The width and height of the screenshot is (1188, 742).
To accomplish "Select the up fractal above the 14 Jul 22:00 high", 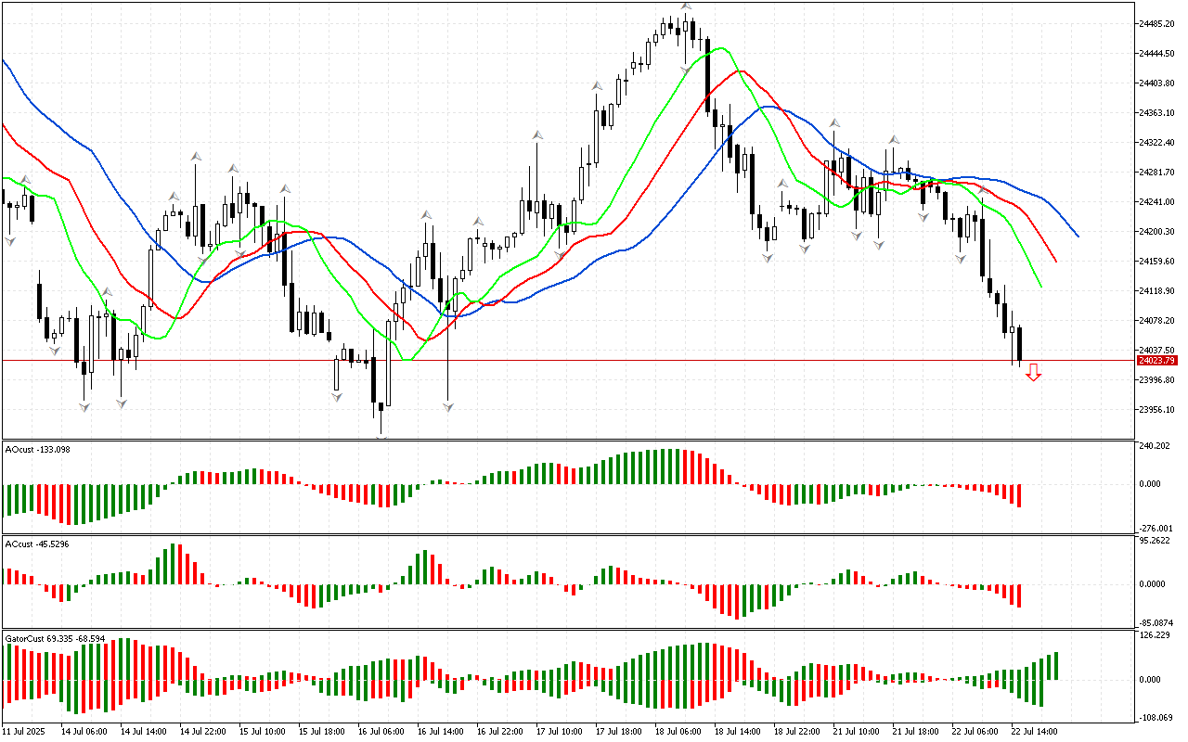I will coord(196,157).
